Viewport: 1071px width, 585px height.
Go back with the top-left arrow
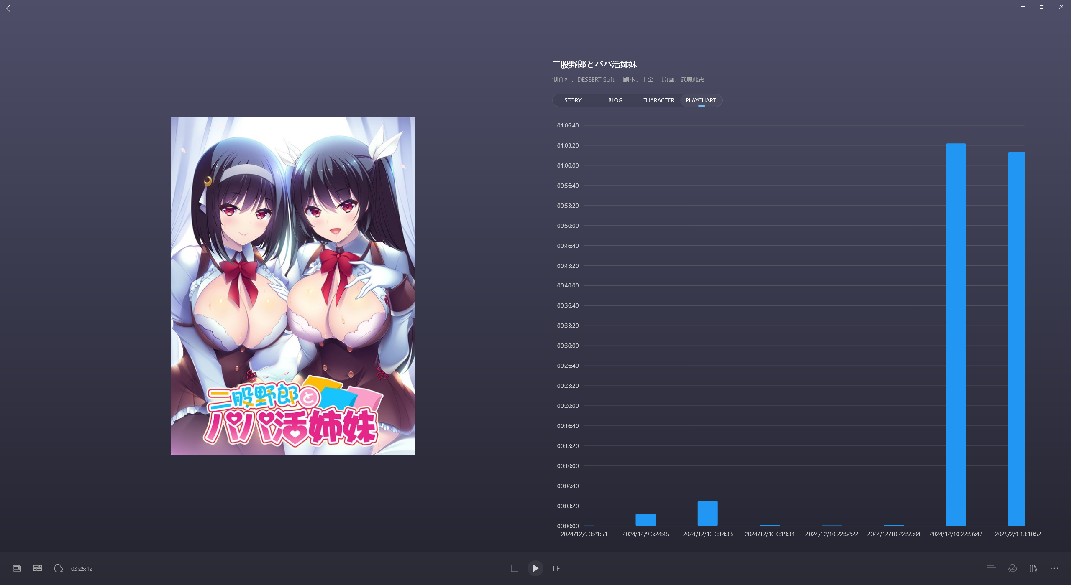point(8,8)
